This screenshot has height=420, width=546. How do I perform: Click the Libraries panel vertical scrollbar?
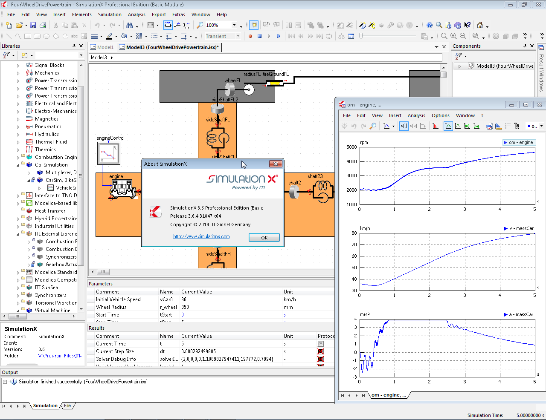coord(81,177)
